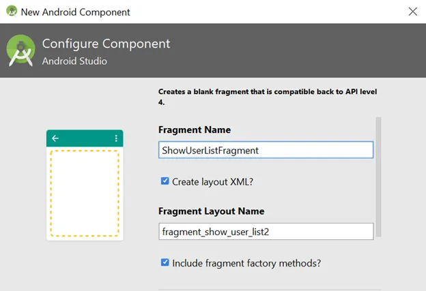Click the Configure Component heading
This screenshot has height=291, width=426.
pos(106,44)
